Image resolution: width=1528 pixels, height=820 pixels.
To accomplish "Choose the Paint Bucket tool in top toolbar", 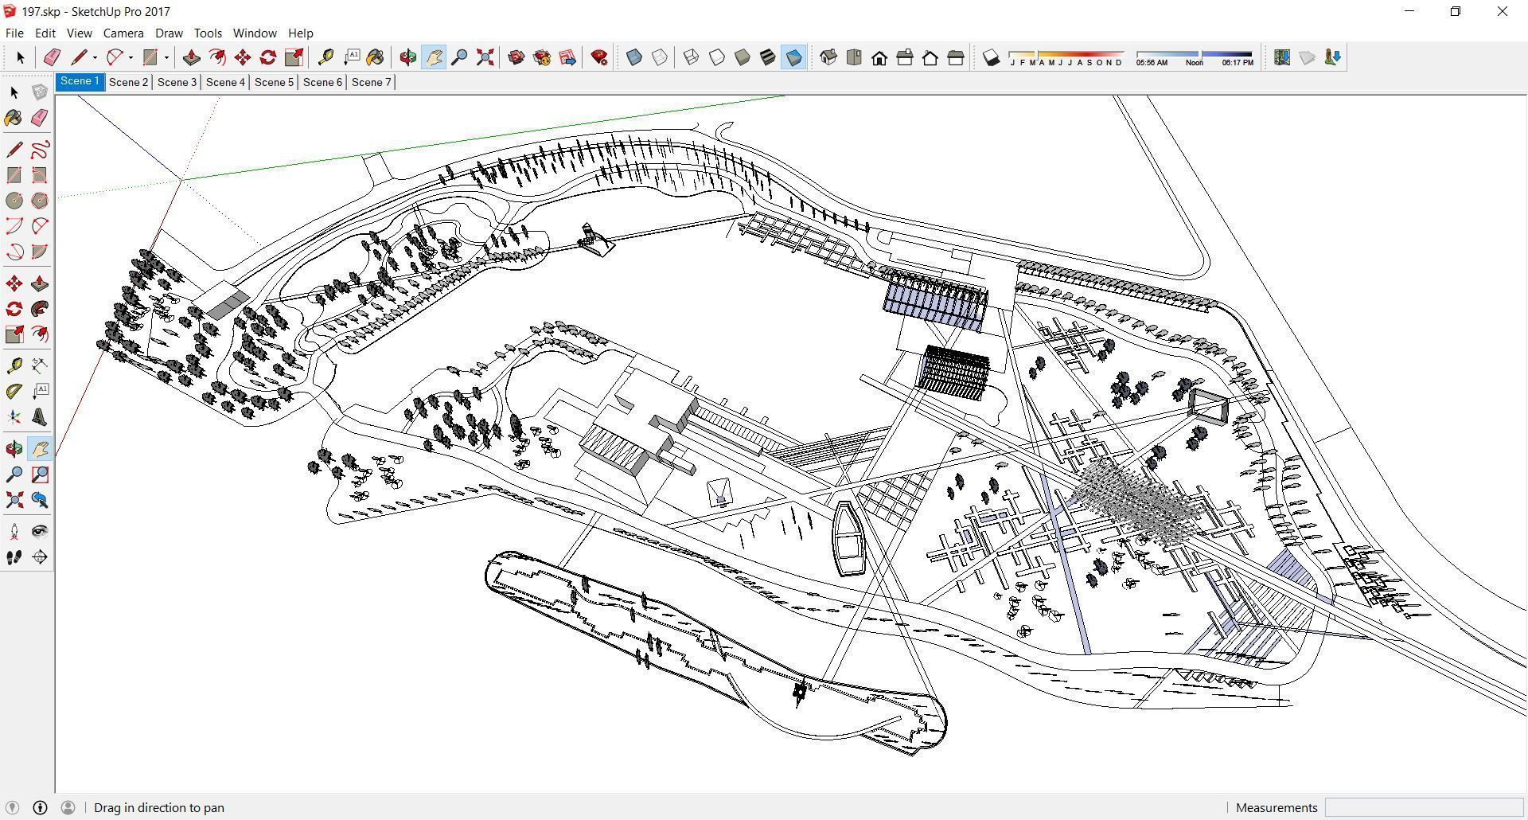I will coord(375,57).
